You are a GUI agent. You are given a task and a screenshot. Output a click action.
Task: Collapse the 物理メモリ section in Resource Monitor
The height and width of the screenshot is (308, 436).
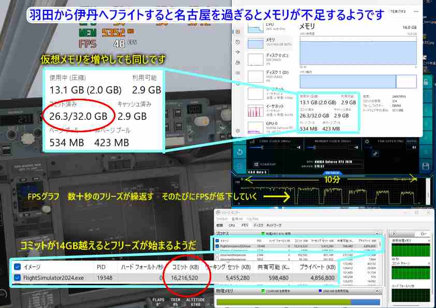pyautogui.click(x=377, y=291)
